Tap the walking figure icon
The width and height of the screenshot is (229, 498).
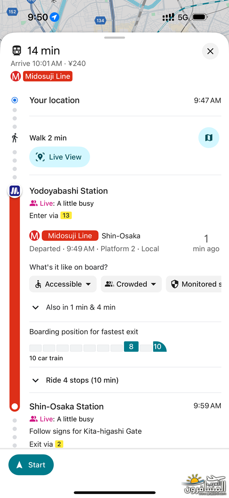[x=15, y=138]
